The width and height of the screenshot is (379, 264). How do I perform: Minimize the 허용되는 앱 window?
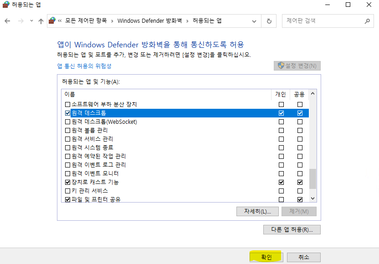click(328, 5)
